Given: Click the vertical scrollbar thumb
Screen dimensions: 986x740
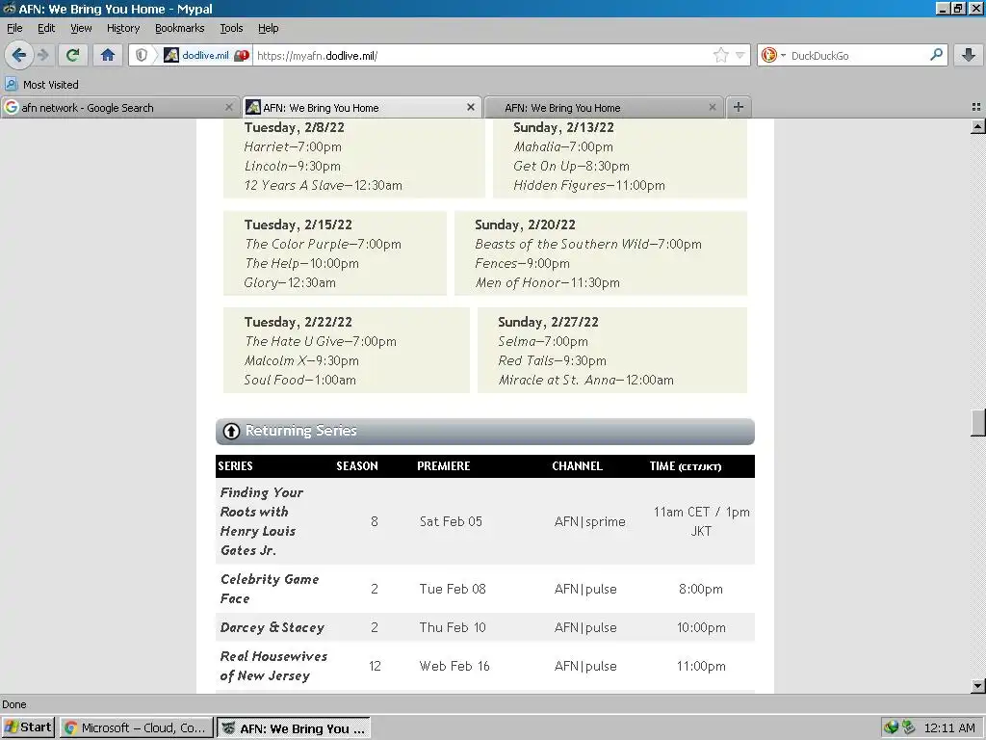Looking at the screenshot, I should coord(978,422).
